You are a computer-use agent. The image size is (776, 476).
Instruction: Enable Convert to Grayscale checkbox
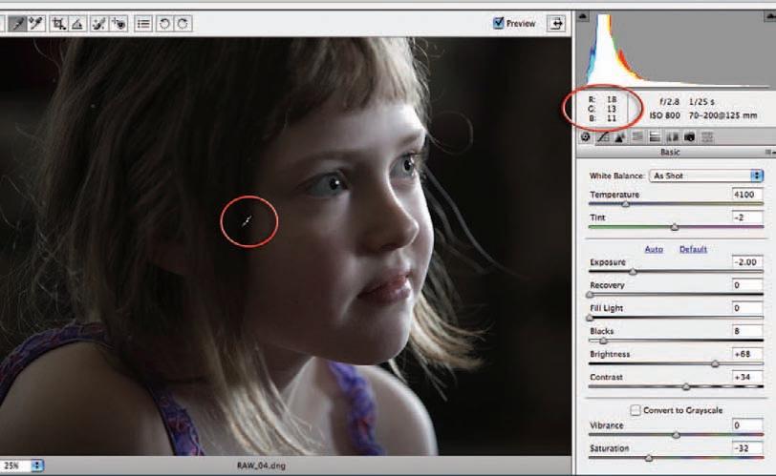(x=635, y=410)
